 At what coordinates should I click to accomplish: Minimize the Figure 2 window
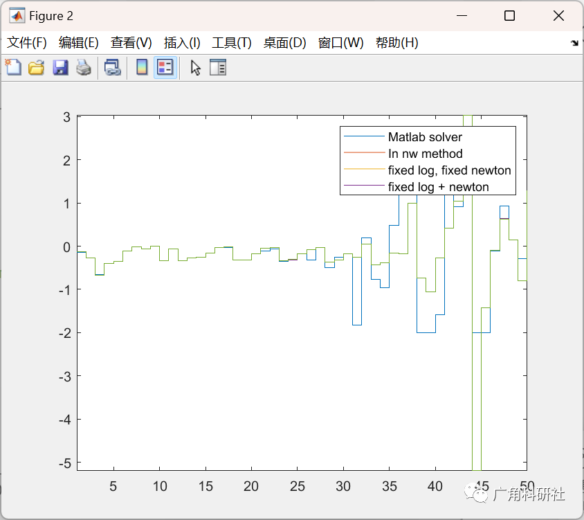[462, 16]
